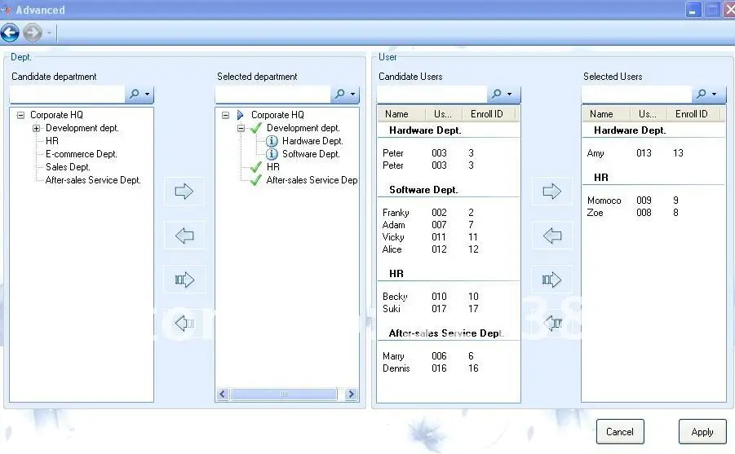Click the scroll right arrow in selected department
The width and height of the screenshot is (735, 454).
[351, 394]
